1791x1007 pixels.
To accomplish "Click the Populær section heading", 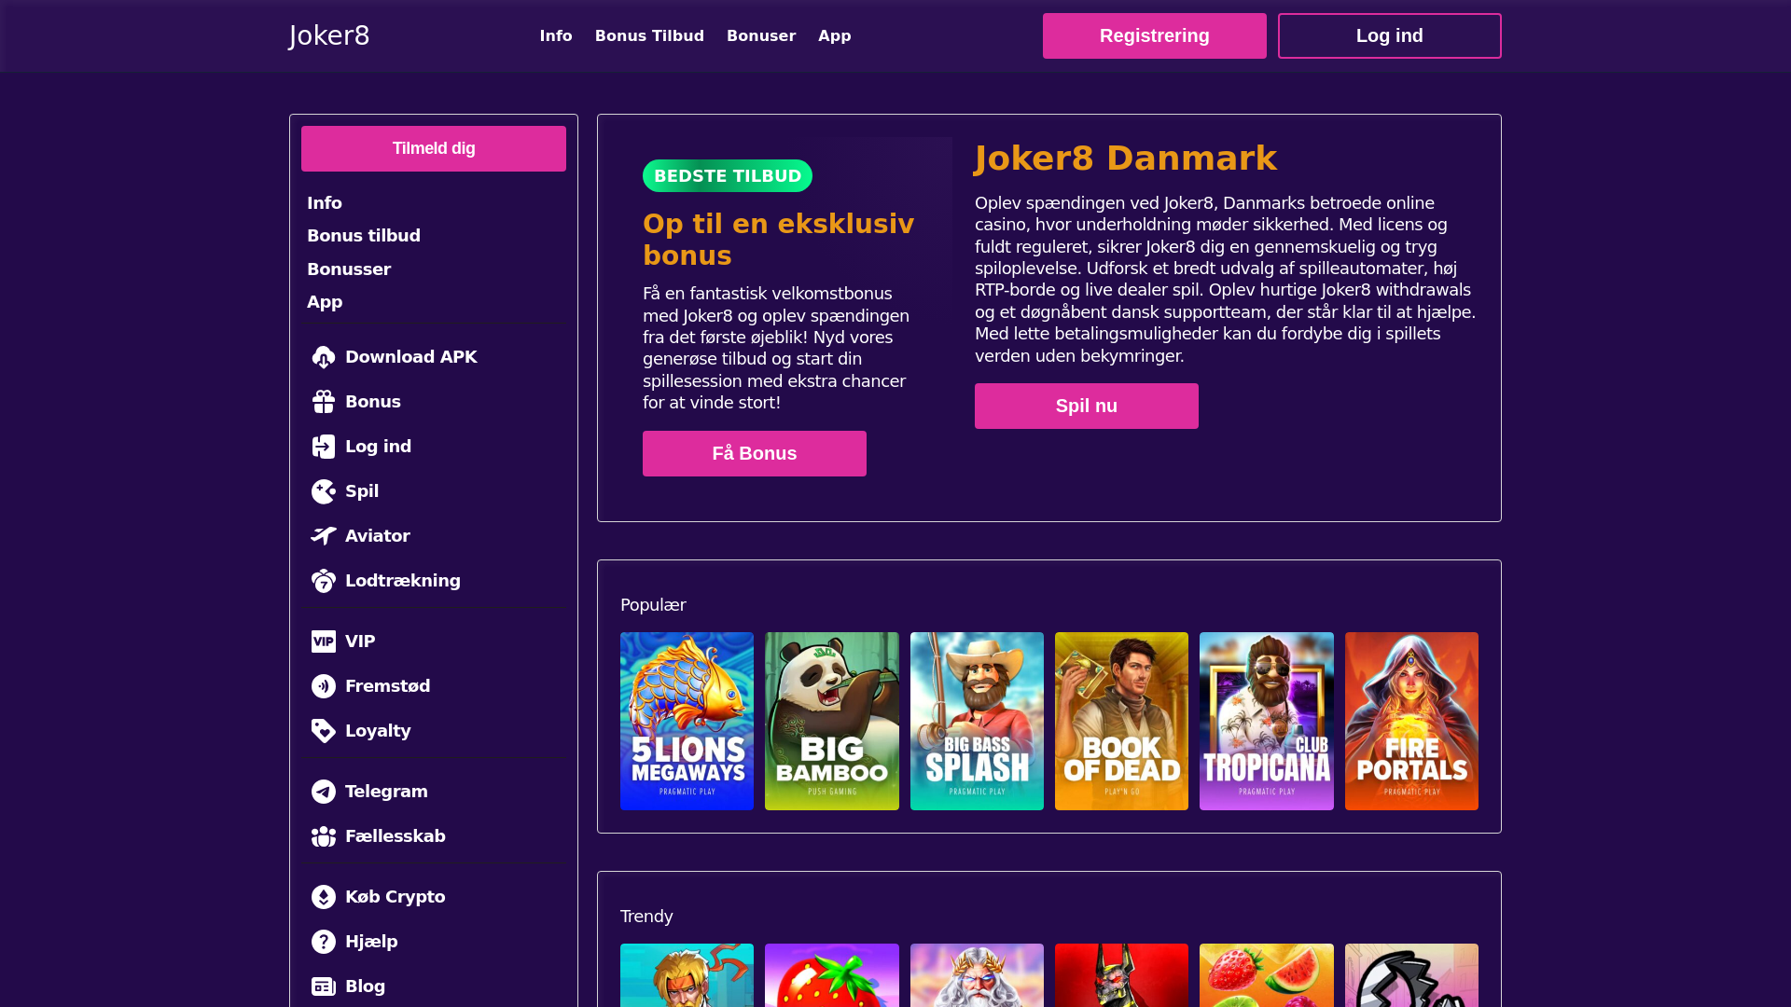I will [653, 605].
